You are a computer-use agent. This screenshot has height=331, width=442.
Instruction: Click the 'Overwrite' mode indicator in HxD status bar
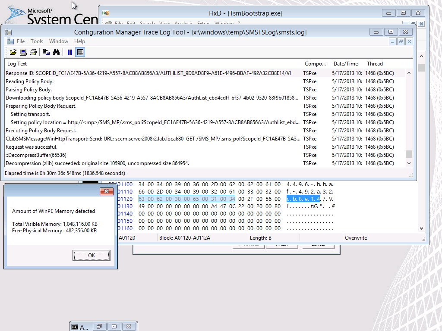pos(356,238)
